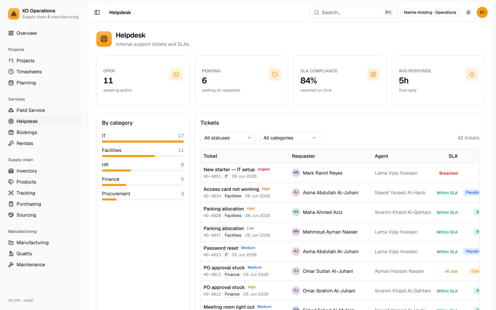Click the Facilities category progress bar
Image resolution: width=496 pixels, height=310 pixels.
tap(143, 156)
